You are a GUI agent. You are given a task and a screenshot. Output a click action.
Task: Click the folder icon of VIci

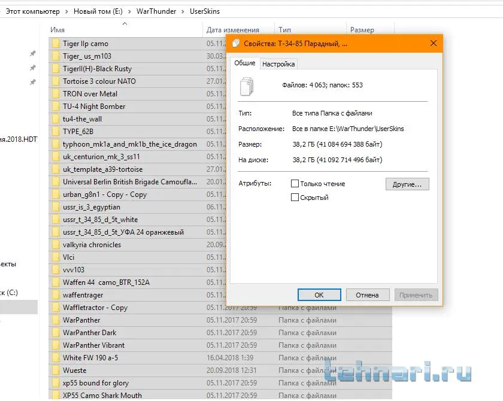[x=56, y=257]
